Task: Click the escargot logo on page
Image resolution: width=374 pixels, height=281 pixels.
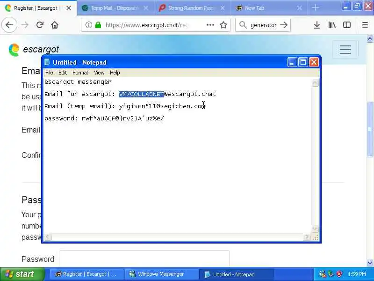Action: pos(33,50)
